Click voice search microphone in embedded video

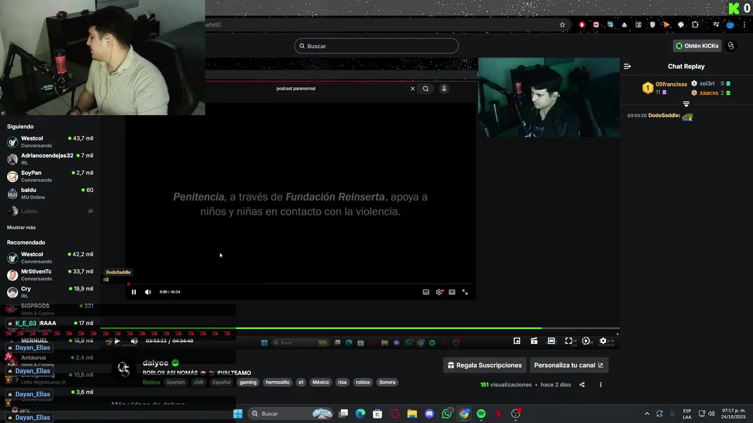coord(444,89)
